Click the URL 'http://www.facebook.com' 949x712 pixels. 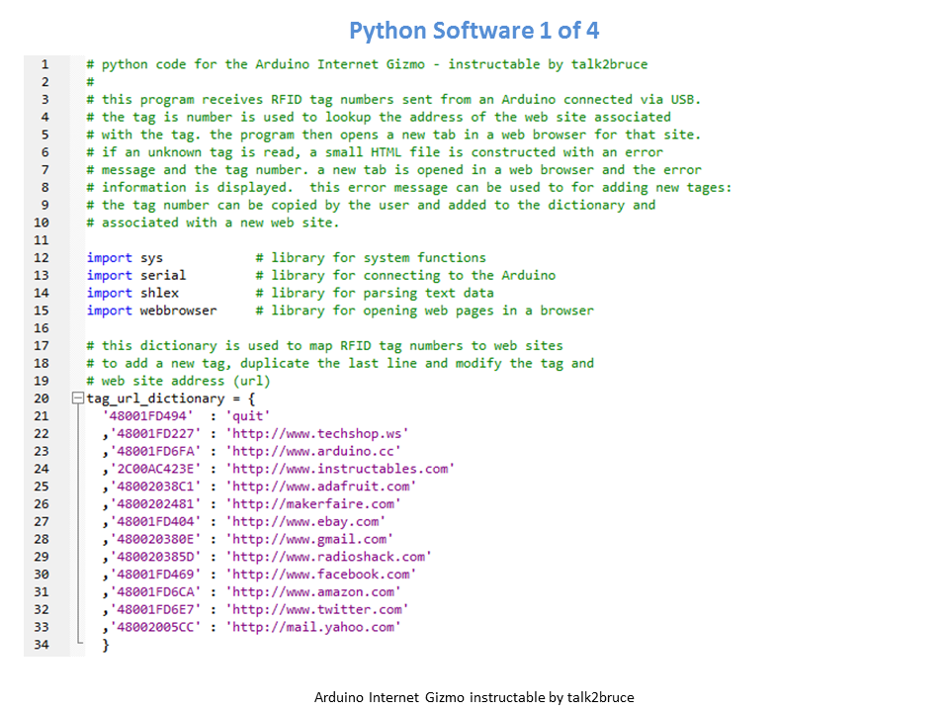[x=320, y=574]
